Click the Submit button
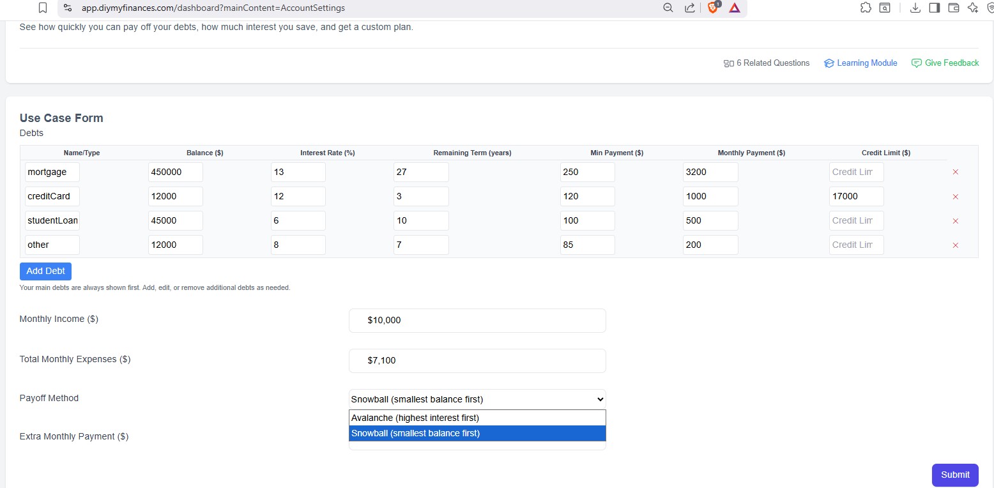 tap(954, 475)
